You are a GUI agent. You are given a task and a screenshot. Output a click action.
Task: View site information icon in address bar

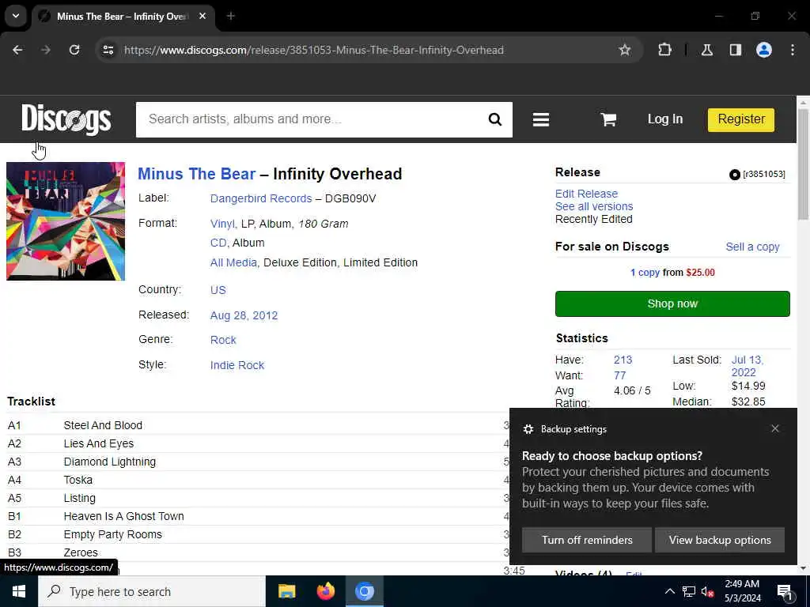click(108, 50)
